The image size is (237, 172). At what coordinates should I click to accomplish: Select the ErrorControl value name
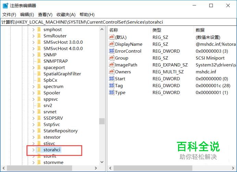coord(128,51)
